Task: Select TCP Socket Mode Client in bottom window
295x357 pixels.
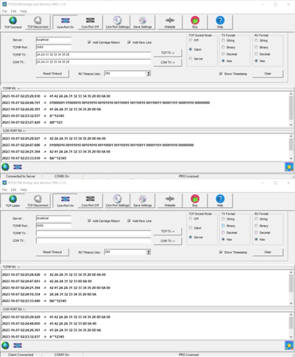Action: point(191,228)
